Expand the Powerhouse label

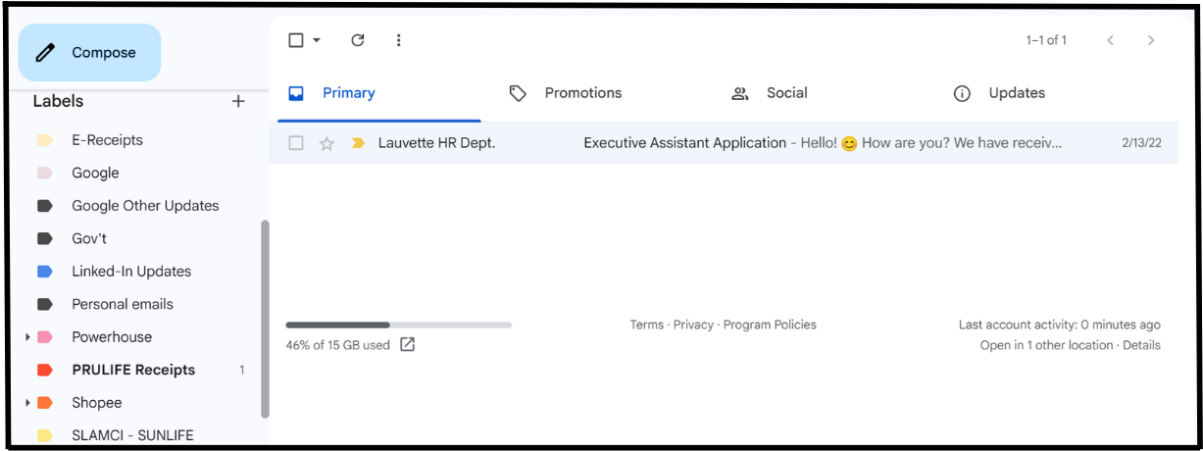[x=27, y=337]
